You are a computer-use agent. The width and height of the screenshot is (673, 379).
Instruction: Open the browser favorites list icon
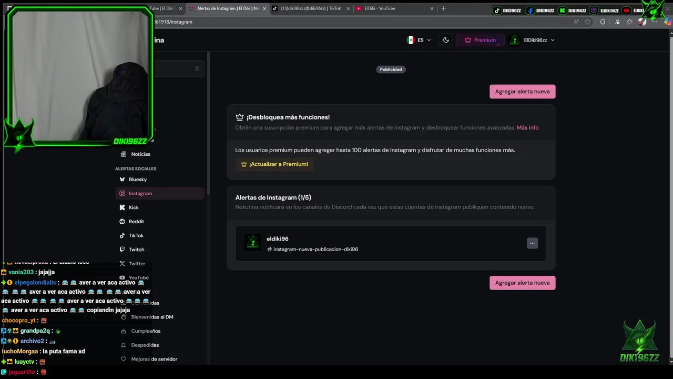click(x=629, y=22)
